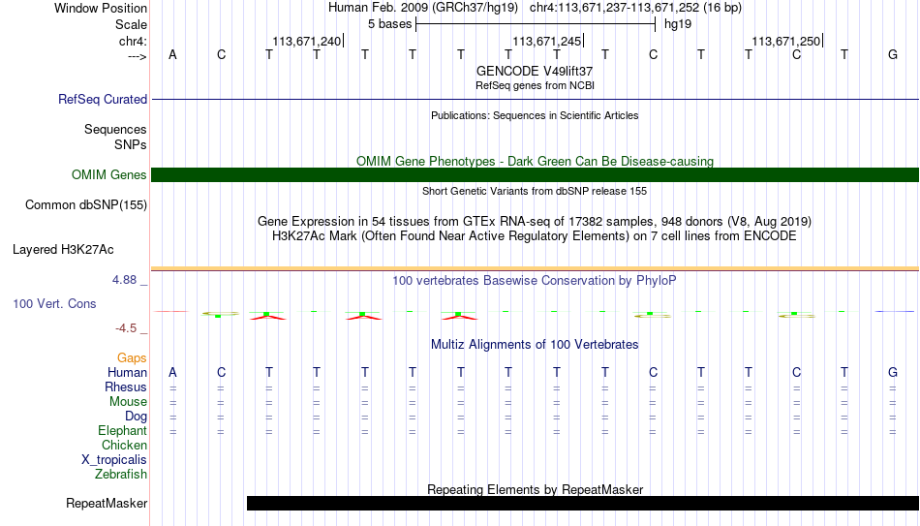Click the OMIM Gene Phenotypes title text
The image size is (920, 526).
536,162
